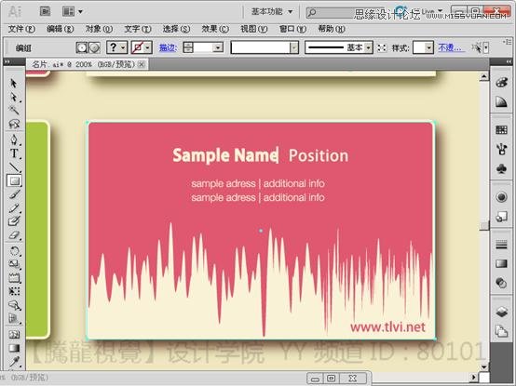Open the 基本 stroke style dropdown
This screenshot has height=386, width=516.
(x=369, y=48)
